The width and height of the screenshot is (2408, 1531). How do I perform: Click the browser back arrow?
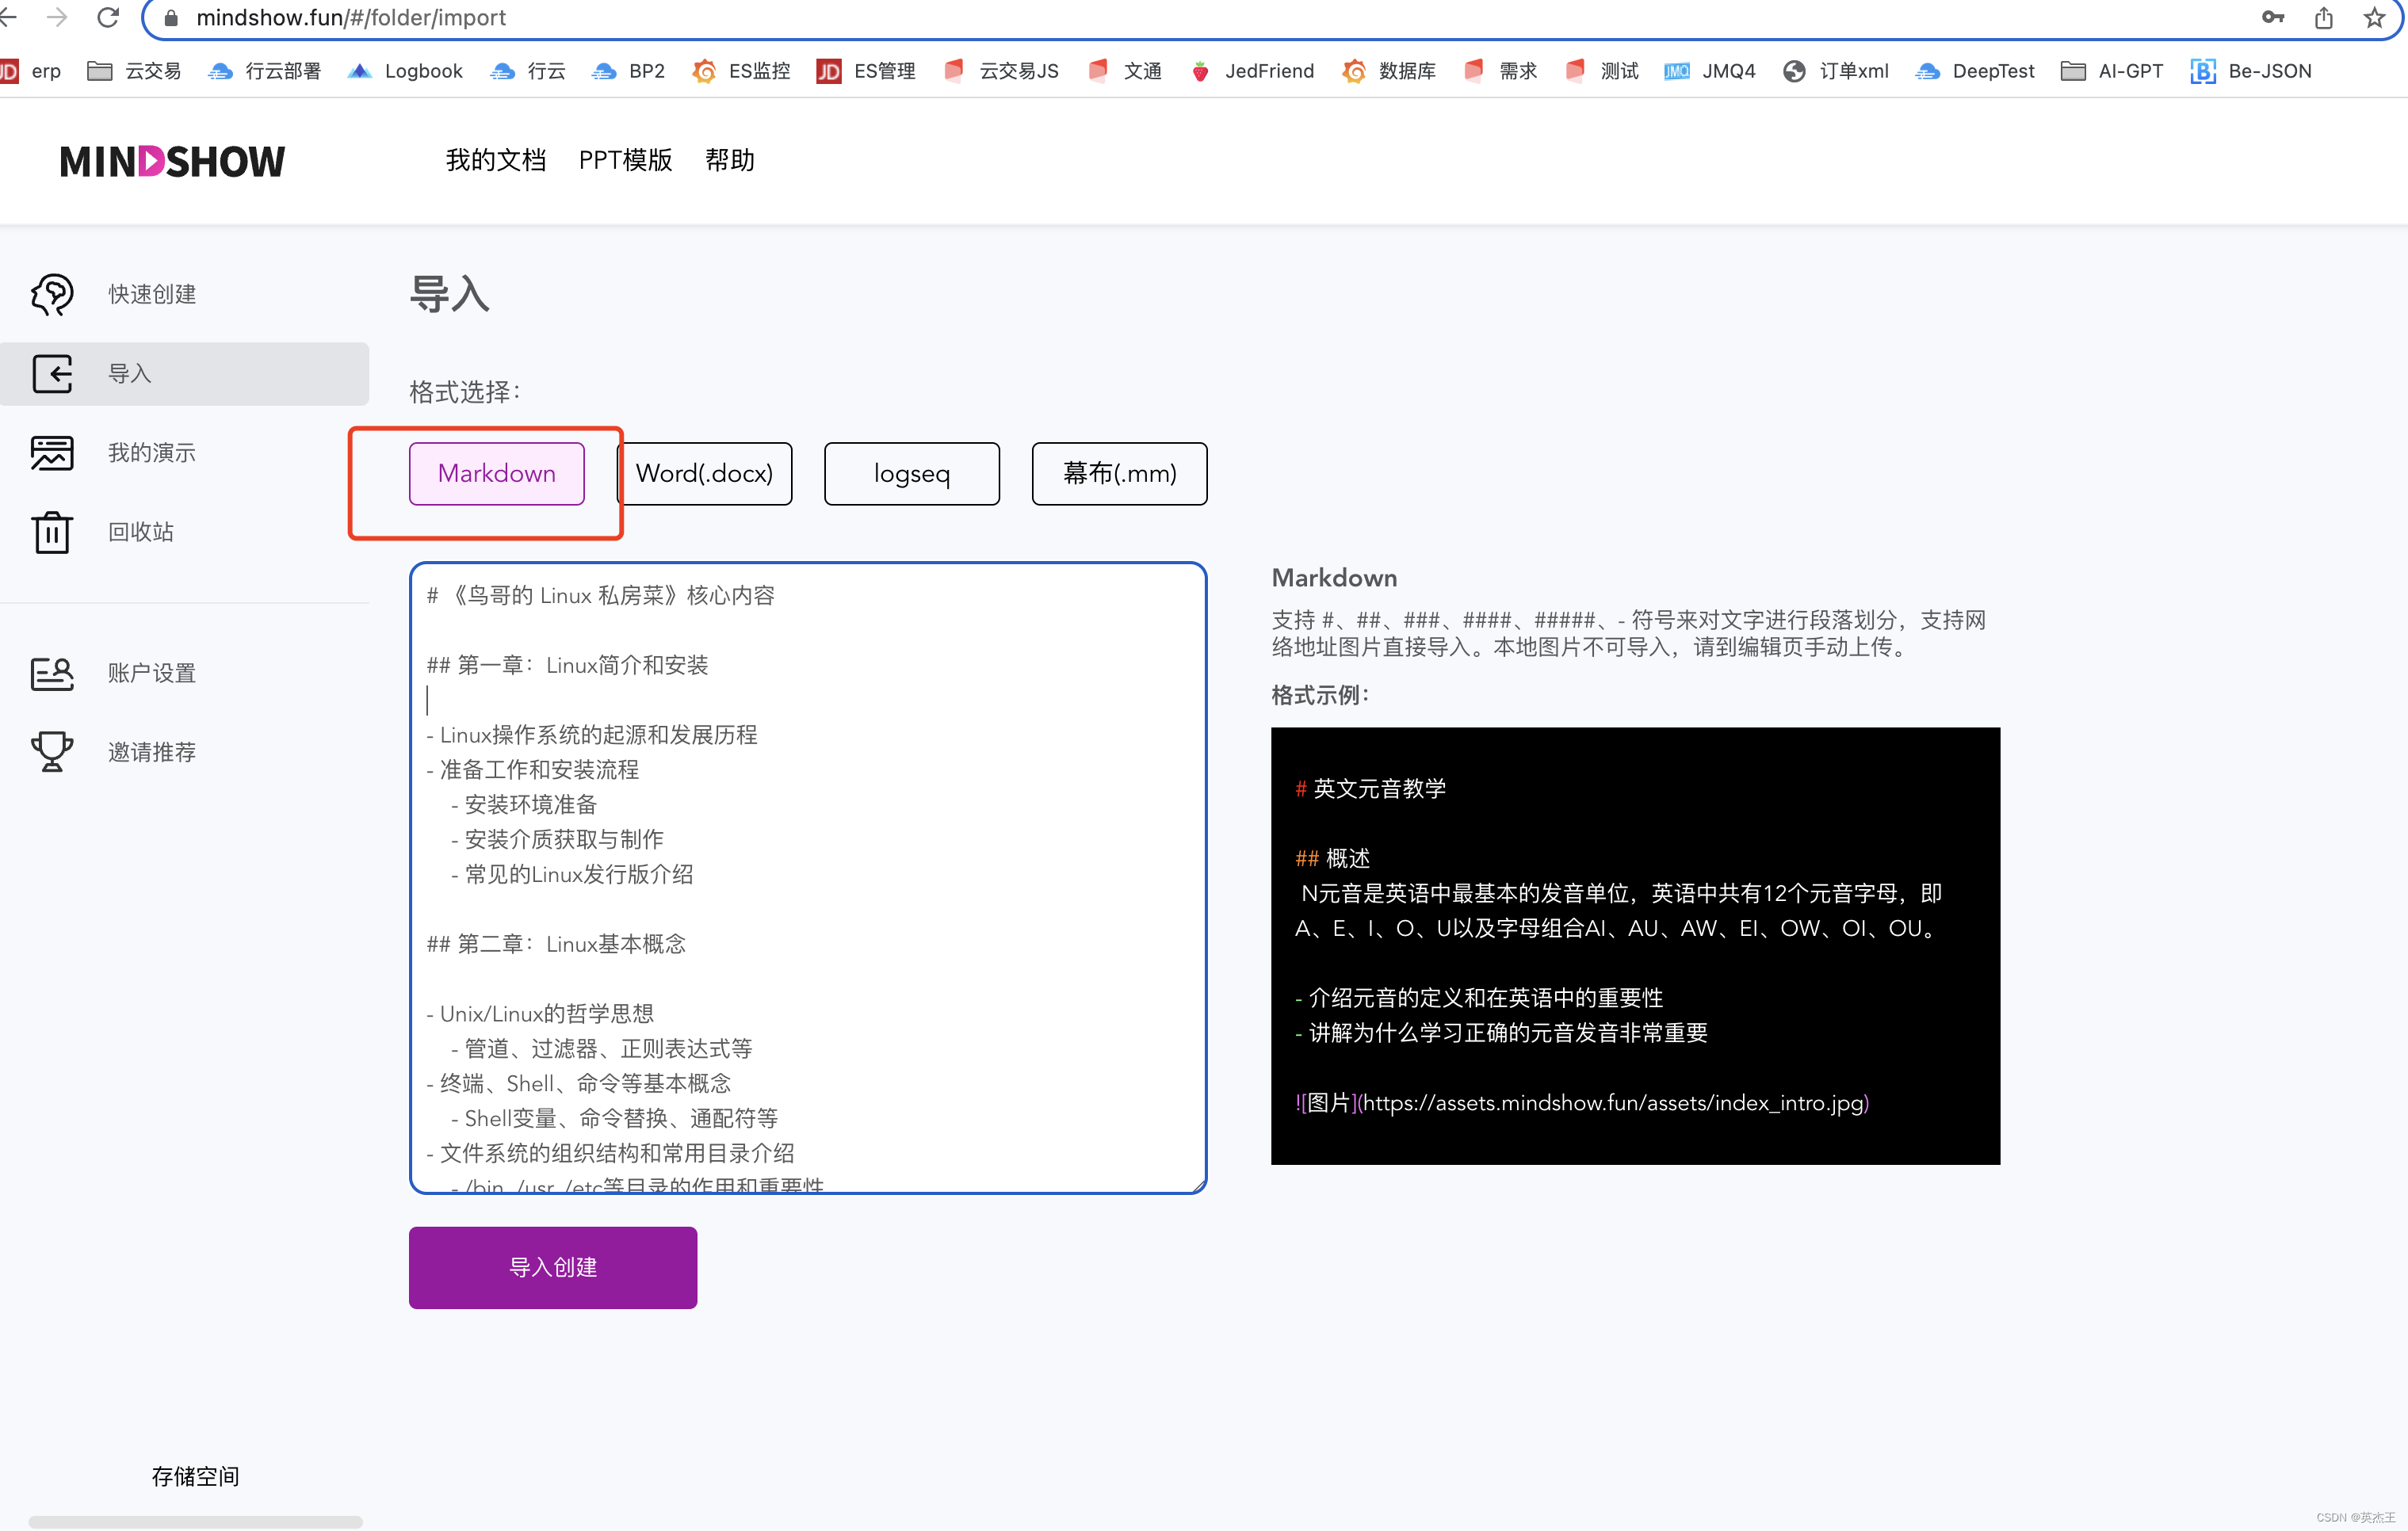8,17
